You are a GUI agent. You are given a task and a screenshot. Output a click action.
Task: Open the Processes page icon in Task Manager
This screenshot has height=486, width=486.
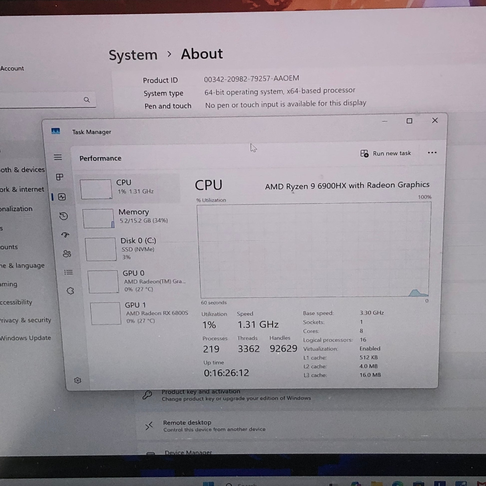tap(60, 177)
